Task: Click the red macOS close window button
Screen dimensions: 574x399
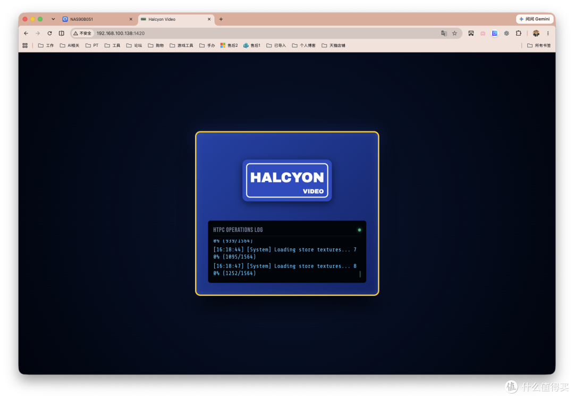Action: 26,19
